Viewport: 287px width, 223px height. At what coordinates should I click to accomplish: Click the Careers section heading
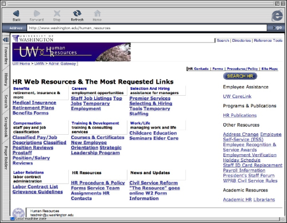click(79, 88)
